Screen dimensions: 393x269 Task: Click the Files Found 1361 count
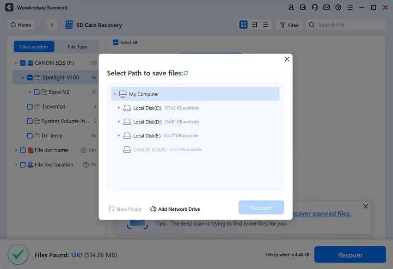click(76, 255)
